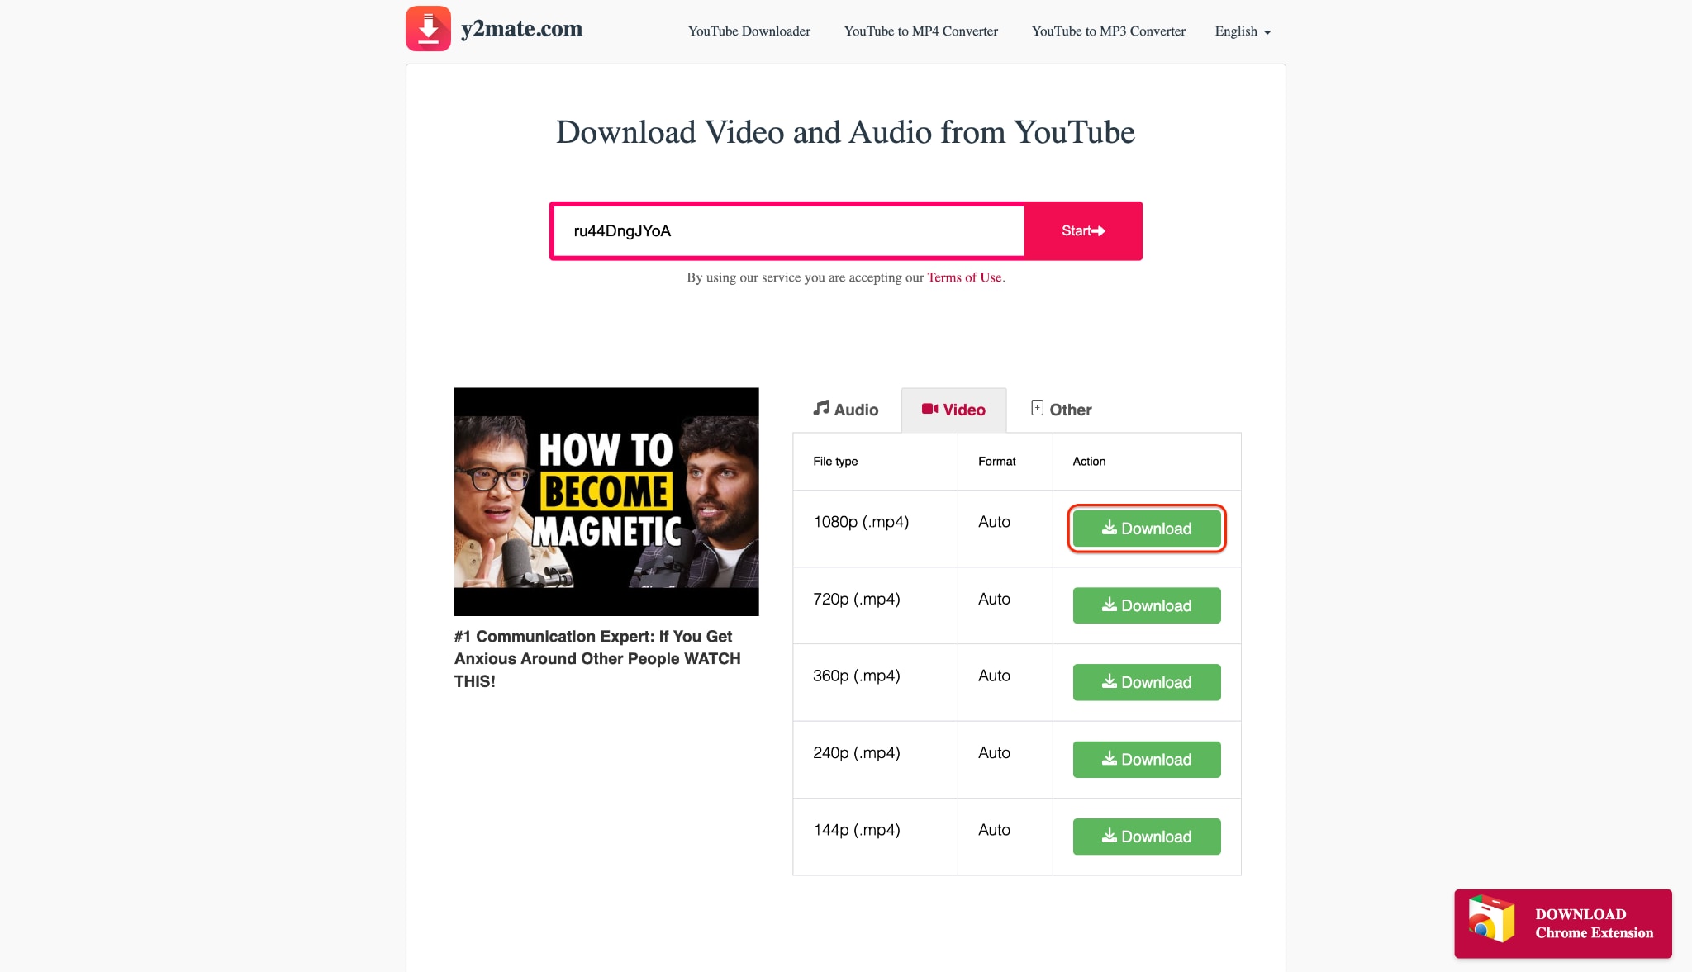This screenshot has height=972, width=1692.
Task: Download the 360p (.mp4) video
Action: [x=1147, y=682]
